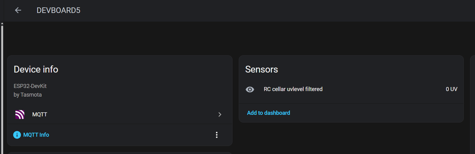475x154 pixels.
Task: Click the DEVBOARD5 page title
Action: [x=58, y=10]
